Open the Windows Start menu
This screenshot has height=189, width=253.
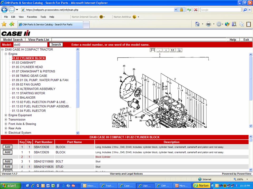click(11, 186)
